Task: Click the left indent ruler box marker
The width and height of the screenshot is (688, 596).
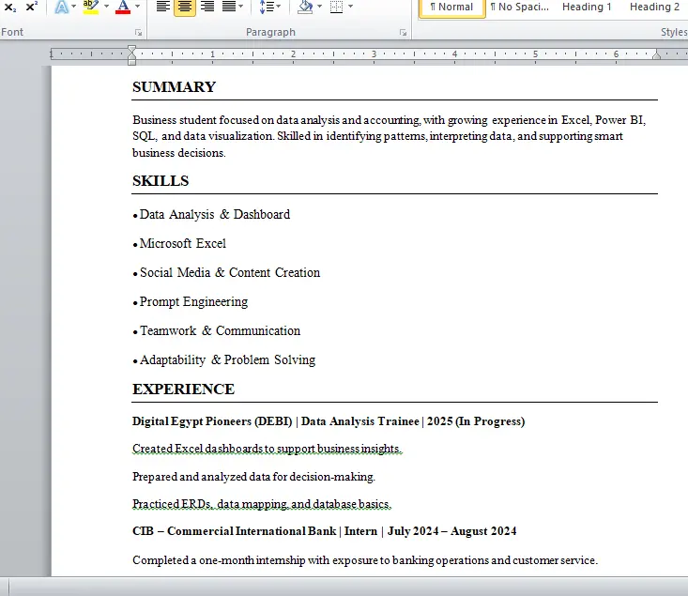Action: (131, 62)
